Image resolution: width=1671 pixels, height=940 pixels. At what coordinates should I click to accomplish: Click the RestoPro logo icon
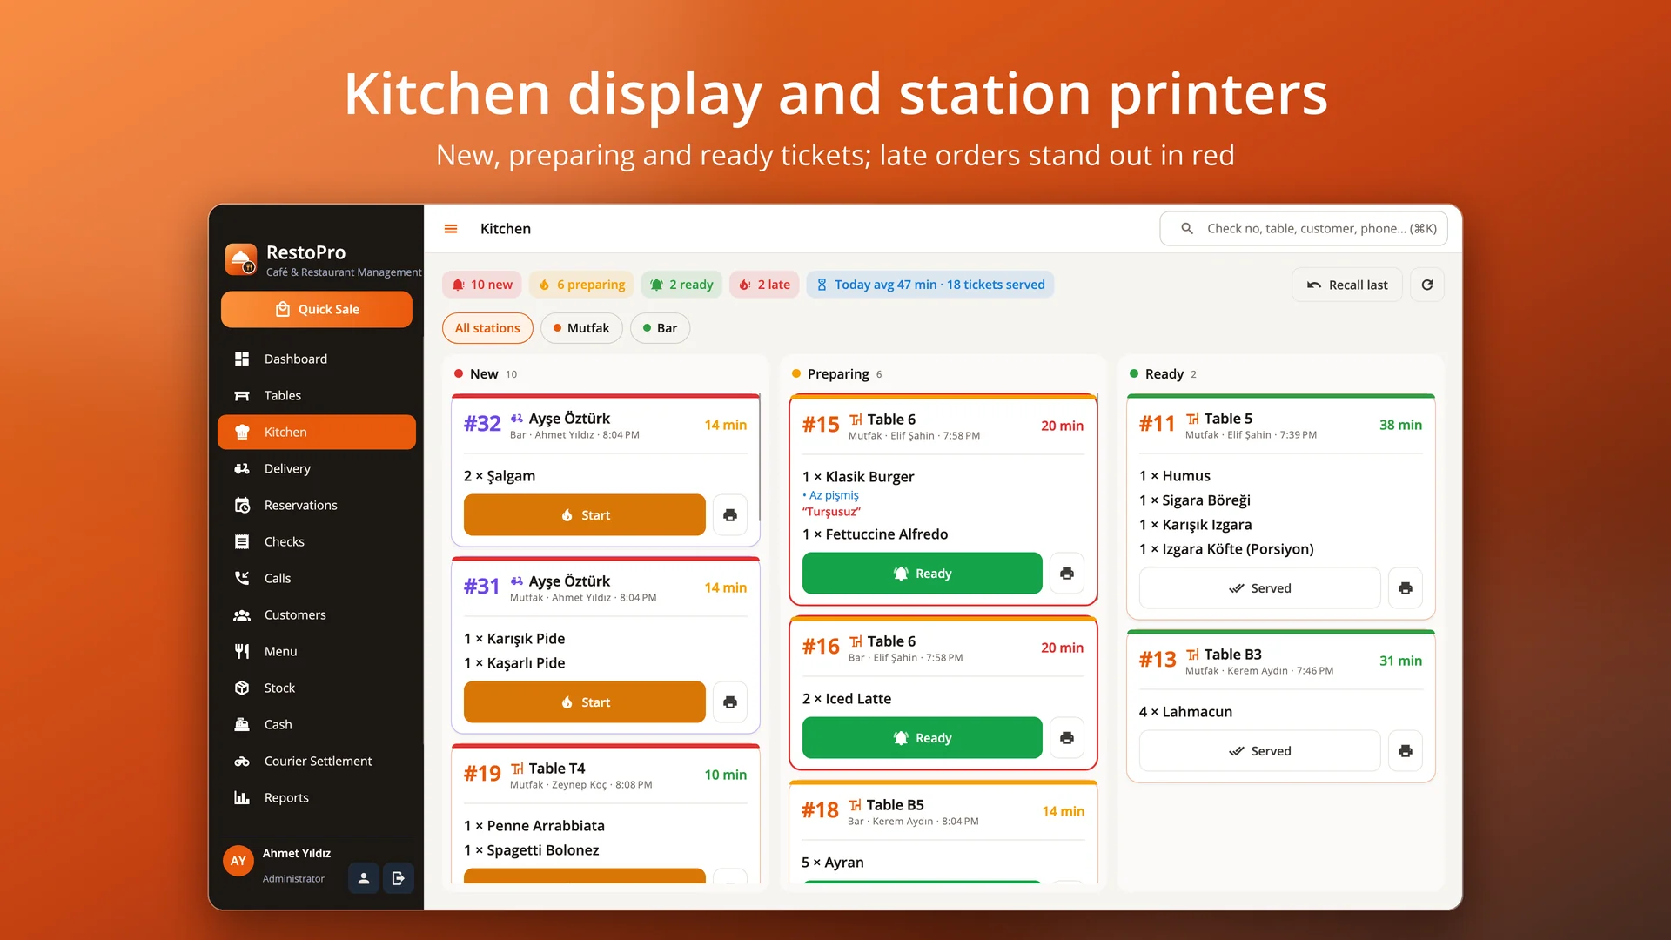[241, 259]
